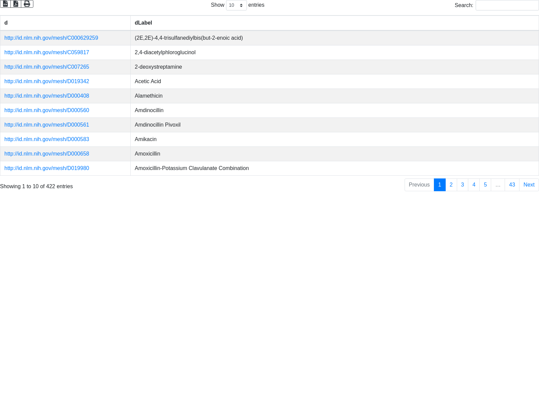This screenshot has width=539, height=404.
Task: Click the Amoxicillin D000658 URL
Action: tap(47, 154)
